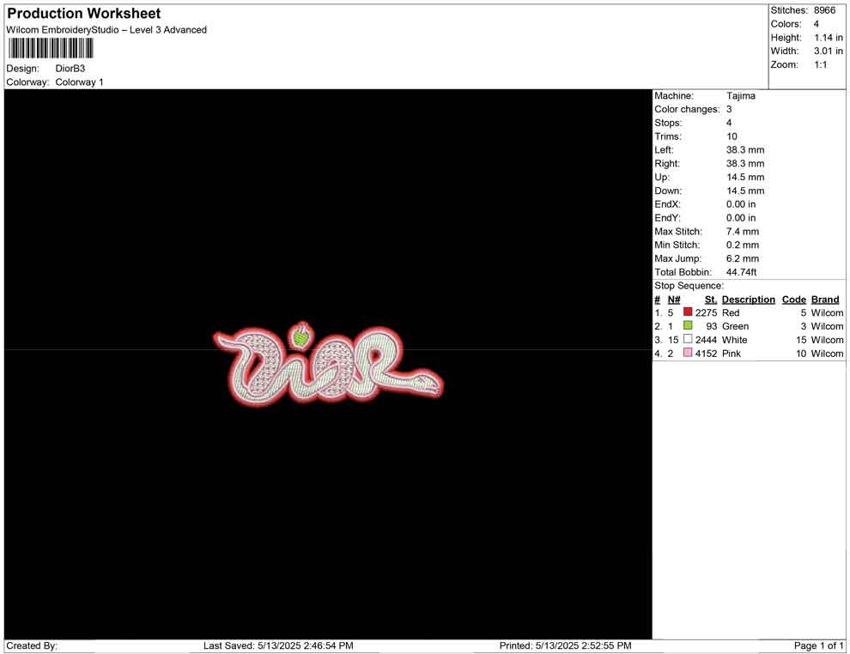Click the design name DiorB3
The height and width of the screenshot is (654, 850).
tap(70, 69)
